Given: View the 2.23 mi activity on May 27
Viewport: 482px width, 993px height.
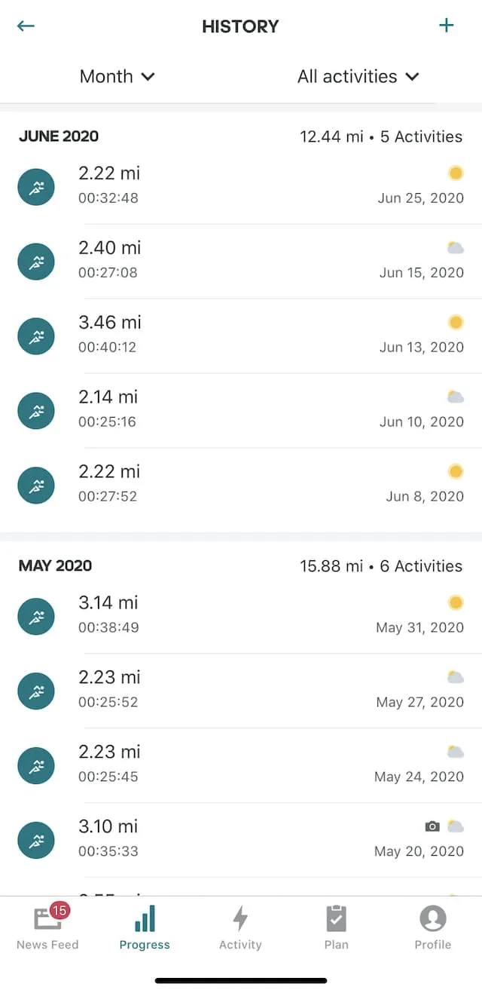Looking at the screenshot, I should coord(241,690).
